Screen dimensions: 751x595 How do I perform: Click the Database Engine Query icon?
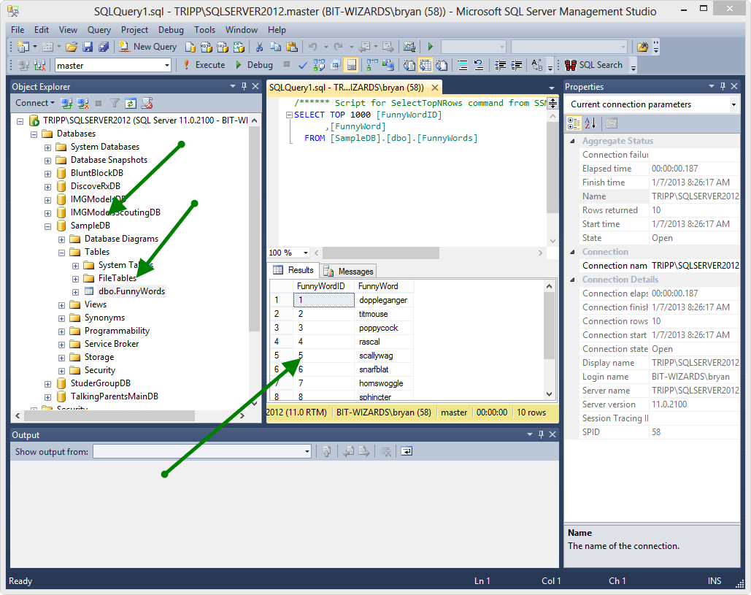(190, 47)
